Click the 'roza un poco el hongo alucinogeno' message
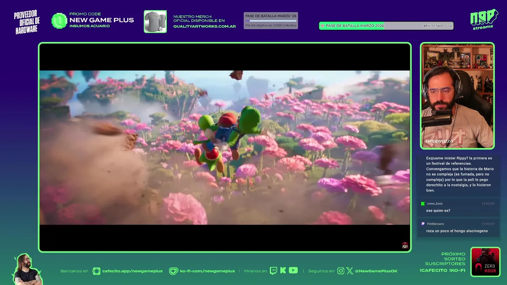 pos(457,231)
